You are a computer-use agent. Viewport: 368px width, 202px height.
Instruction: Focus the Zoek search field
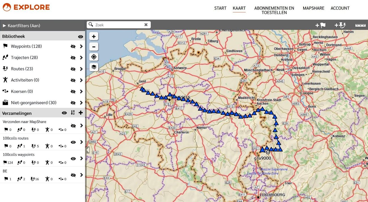point(119,25)
